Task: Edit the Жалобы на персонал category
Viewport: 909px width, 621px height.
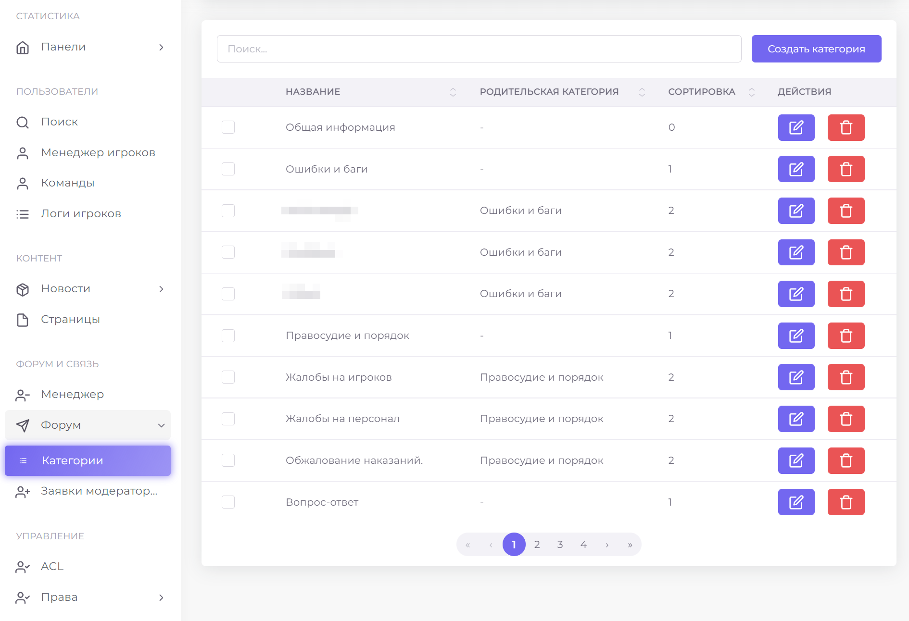Action: pyautogui.click(x=796, y=419)
